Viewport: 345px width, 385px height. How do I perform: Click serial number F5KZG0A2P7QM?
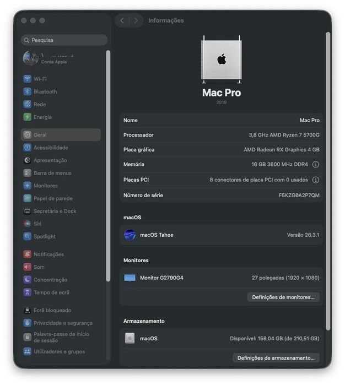point(299,196)
